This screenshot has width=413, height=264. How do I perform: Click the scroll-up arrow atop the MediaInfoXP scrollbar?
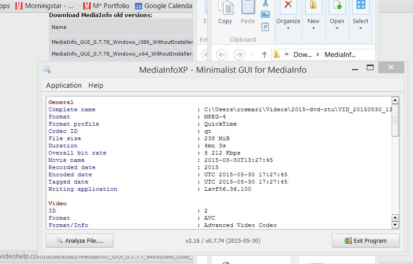395,100
